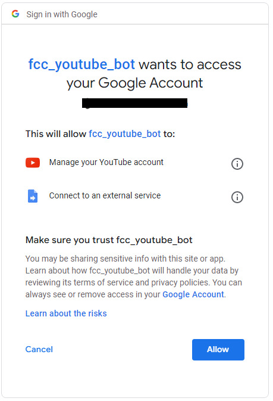Click the wants to access heading text
This screenshot has height=401, width=273.
[190, 64]
